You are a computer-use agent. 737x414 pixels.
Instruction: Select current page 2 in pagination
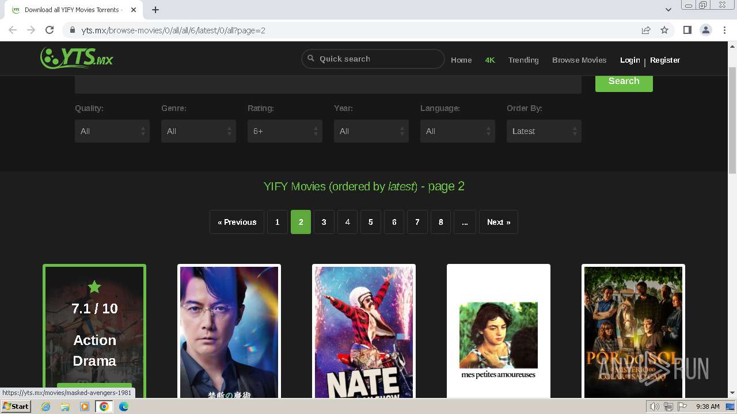(x=301, y=222)
